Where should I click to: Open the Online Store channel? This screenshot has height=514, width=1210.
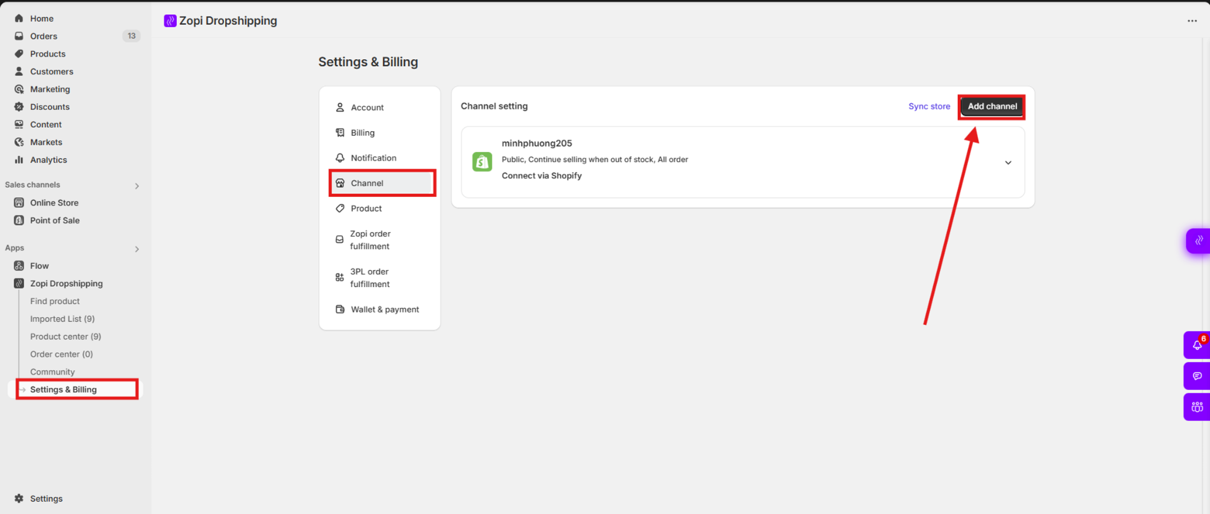[x=54, y=203]
